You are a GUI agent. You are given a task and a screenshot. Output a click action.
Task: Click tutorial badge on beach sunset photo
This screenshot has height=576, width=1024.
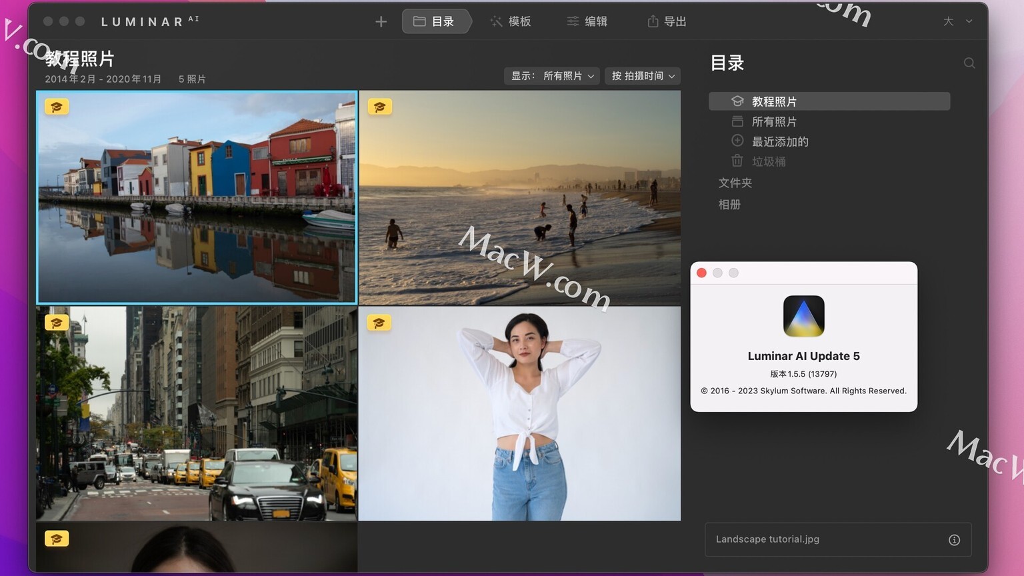[379, 107]
